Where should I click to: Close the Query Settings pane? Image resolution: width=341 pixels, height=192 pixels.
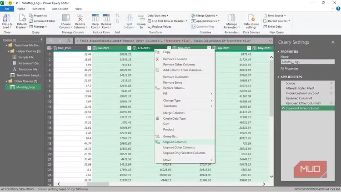click(x=333, y=42)
